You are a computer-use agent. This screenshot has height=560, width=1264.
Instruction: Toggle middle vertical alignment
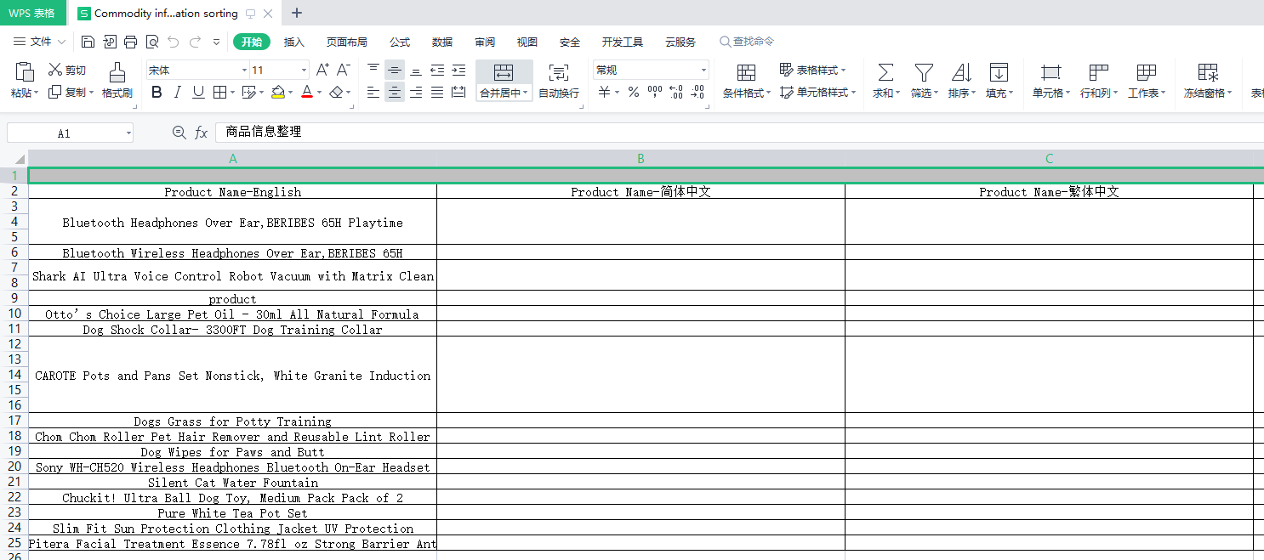[395, 70]
